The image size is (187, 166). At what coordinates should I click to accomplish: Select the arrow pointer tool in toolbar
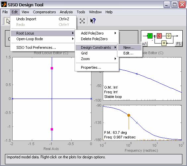7,21
